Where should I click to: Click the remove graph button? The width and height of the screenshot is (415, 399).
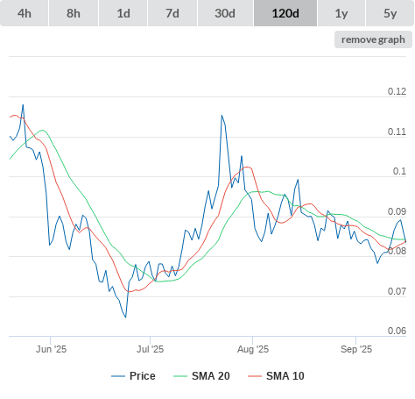pyautogui.click(x=373, y=39)
